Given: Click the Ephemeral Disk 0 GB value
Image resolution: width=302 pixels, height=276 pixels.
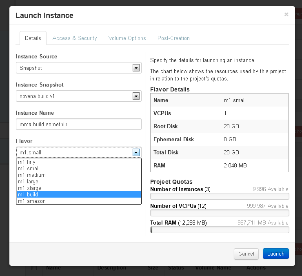Looking at the screenshot, I should point(230,139).
